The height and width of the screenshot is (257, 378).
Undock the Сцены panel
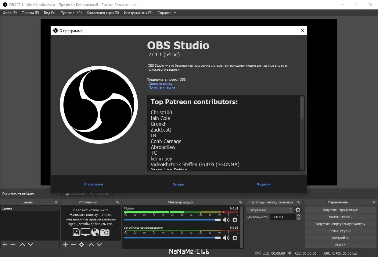pos(56,202)
